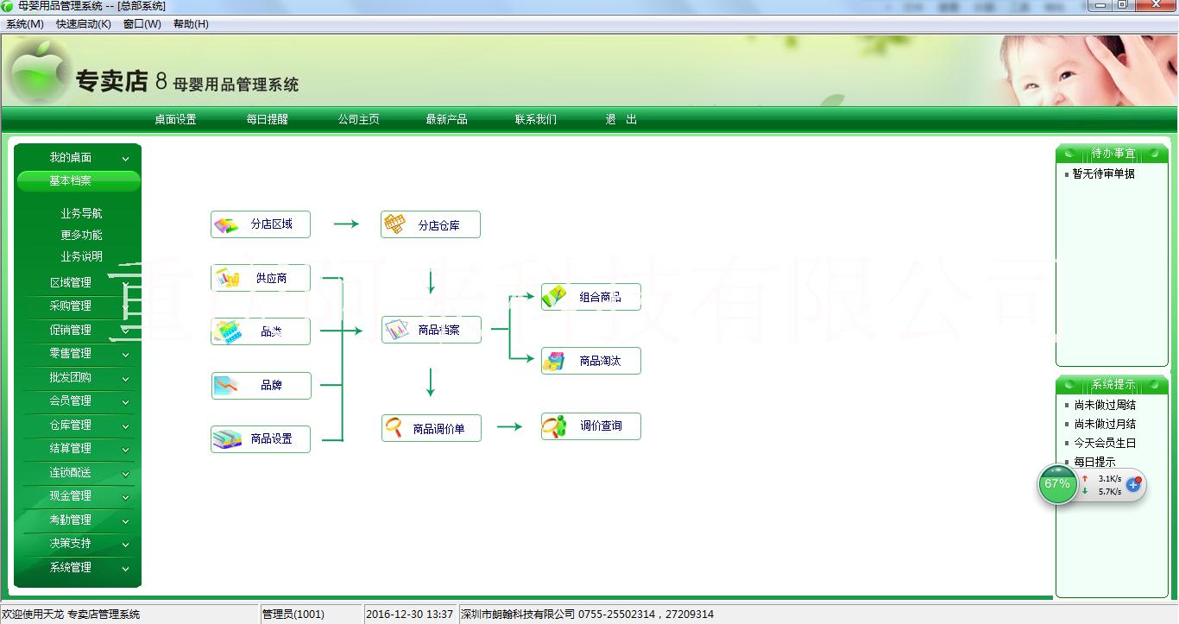The height and width of the screenshot is (624, 1179).
Task: Click the 尚未做过周结 system tip
Action: [x=1105, y=405]
